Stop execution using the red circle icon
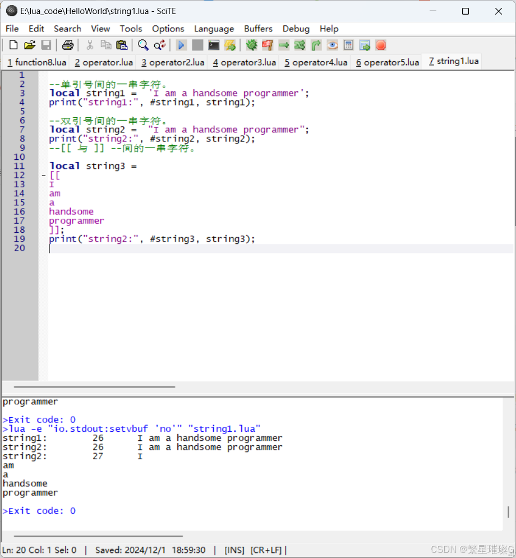Screen dimensions: 516x558 click(381, 45)
